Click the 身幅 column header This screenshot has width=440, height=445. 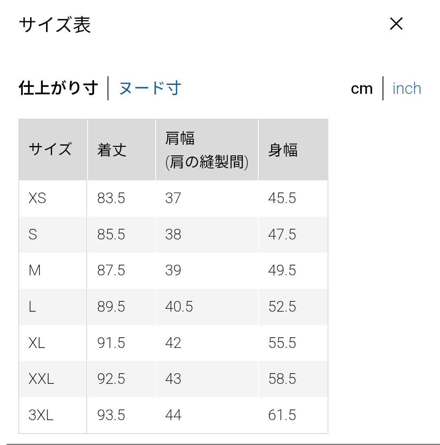click(x=283, y=150)
